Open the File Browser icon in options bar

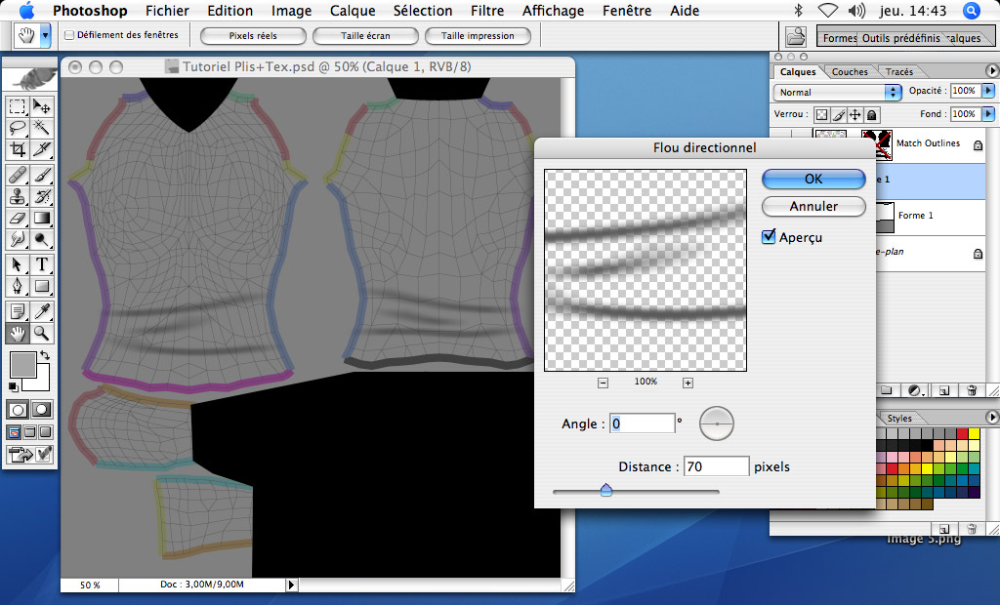(795, 36)
